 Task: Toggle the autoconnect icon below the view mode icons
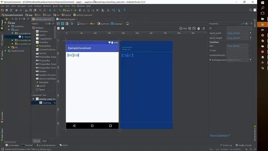coord(59,29)
